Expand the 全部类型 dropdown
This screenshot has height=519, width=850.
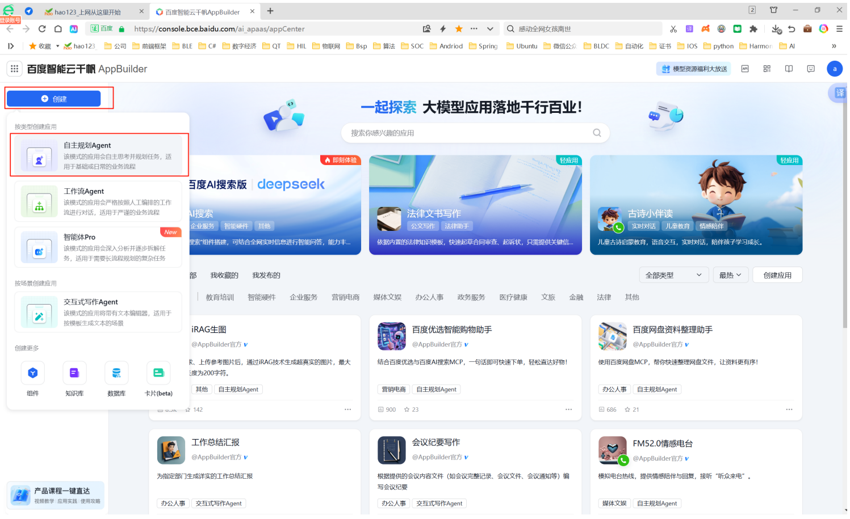pos(673,275)
